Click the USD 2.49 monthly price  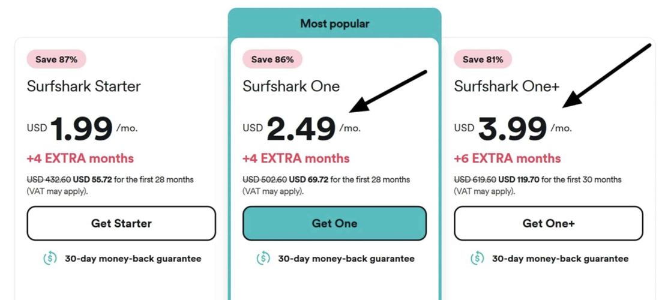pyautogui.click(x=300, y=128)
